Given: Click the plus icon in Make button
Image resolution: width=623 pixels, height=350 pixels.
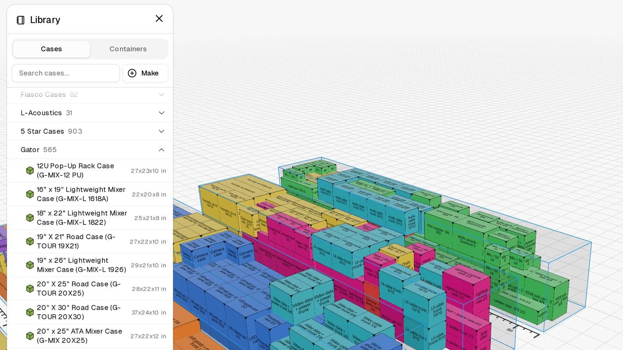Looking at the screenshot, I should [132, 73].
